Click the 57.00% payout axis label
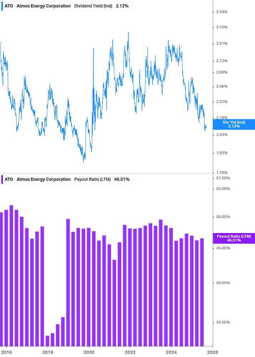 (x=223, y=178)
